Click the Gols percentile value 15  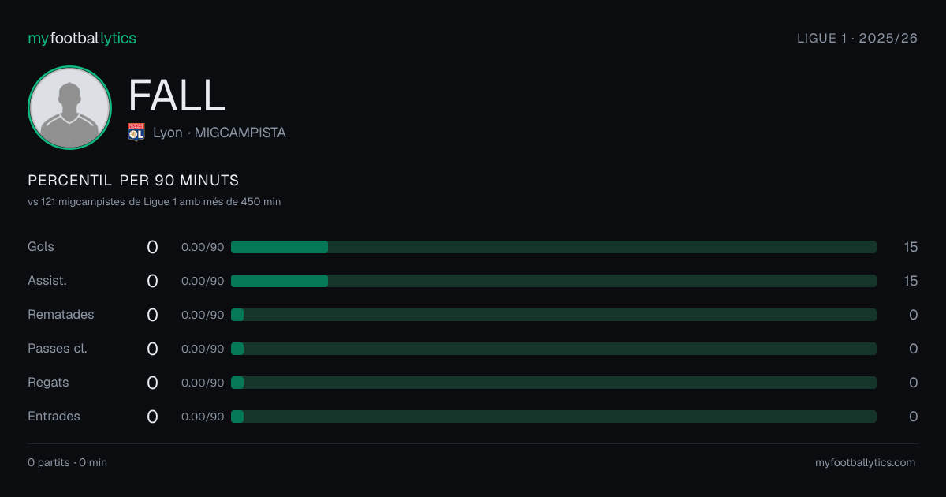pos(911,247)
